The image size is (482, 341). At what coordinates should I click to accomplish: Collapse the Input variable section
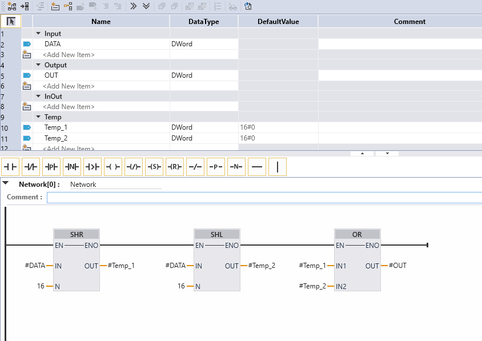click(38, 34)
